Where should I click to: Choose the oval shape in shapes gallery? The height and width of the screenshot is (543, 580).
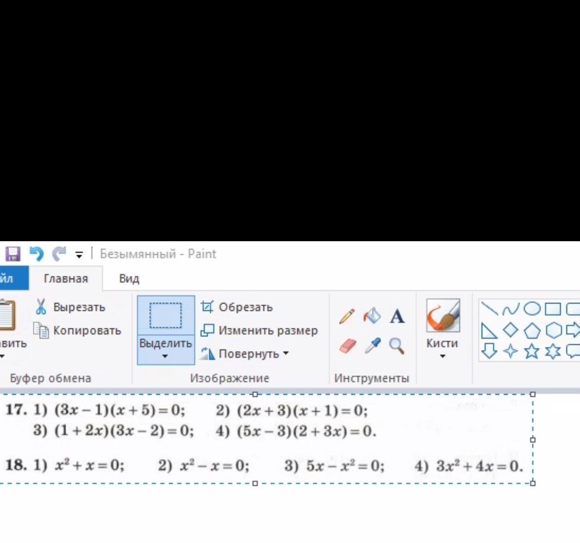[x=532, y=309]
